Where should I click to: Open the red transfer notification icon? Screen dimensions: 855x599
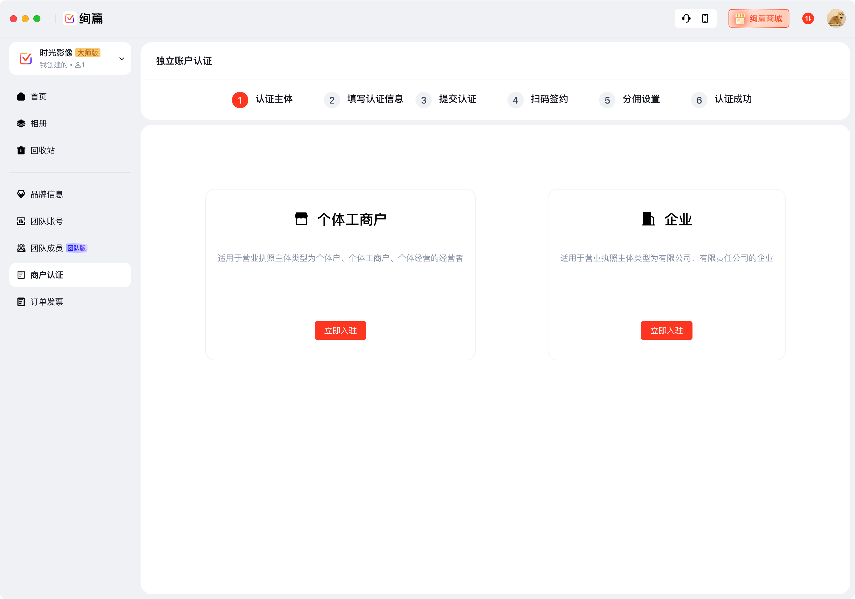tap(808, 18)
